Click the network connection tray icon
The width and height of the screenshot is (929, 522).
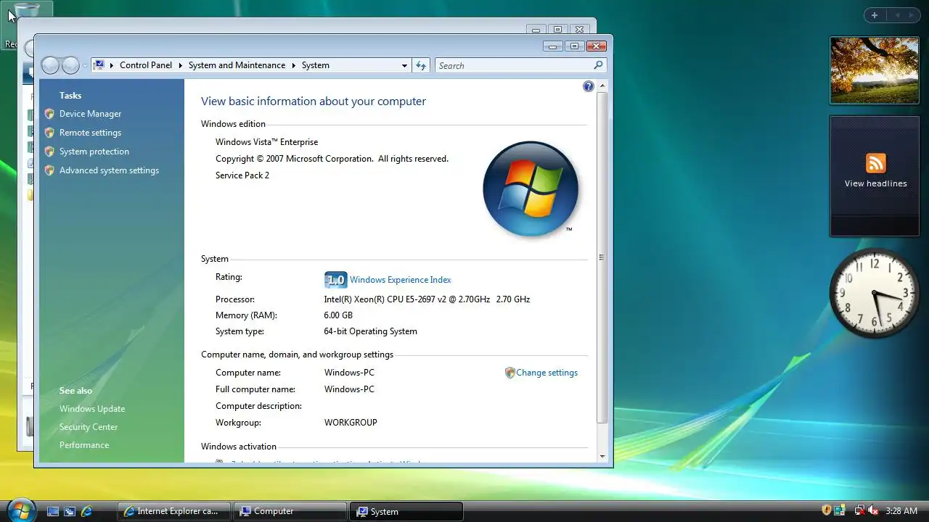[x=859, y=511]
